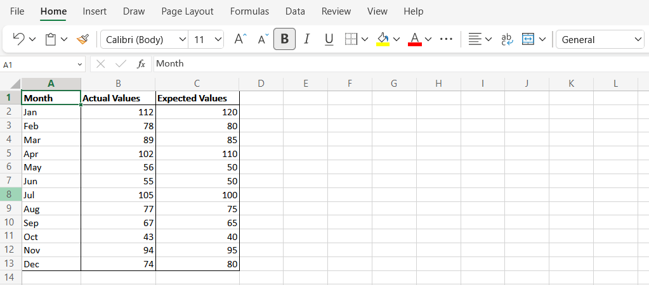Click the Name Box showing A1

click(x=43, y=65)
